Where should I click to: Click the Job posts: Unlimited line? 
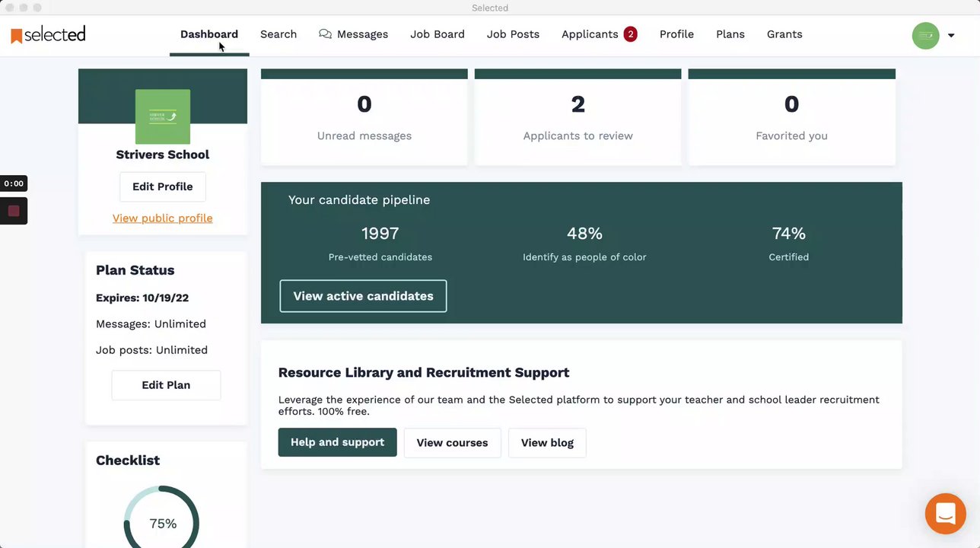(151, 350)
